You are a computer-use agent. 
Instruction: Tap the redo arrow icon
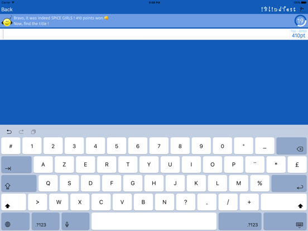click(x=21, y=132)
